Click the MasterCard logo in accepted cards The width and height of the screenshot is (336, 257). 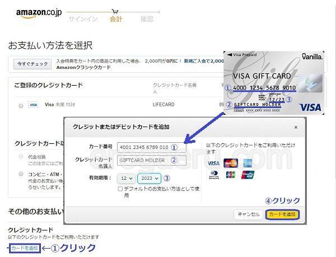(231, 163)
